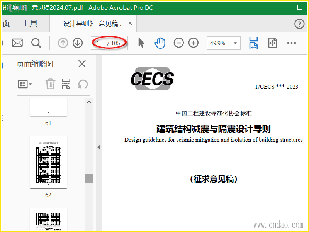Open the help question mark icon

pos(299,24)
